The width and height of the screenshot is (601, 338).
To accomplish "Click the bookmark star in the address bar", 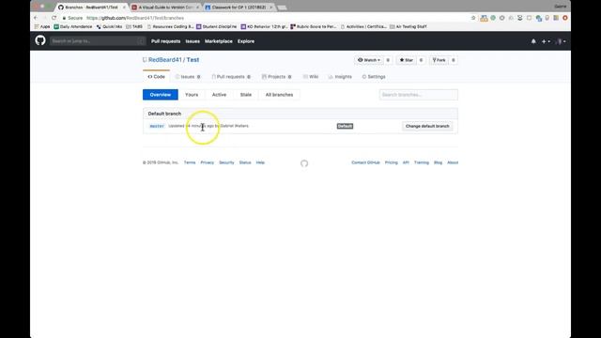I will [473, 18].
